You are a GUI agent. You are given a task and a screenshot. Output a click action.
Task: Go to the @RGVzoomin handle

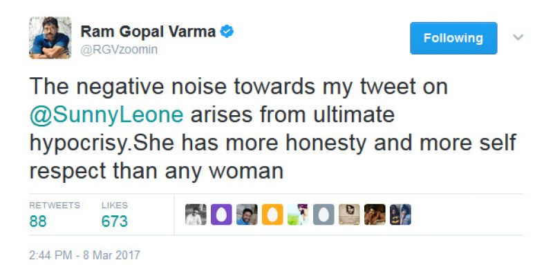coord(119,50)
